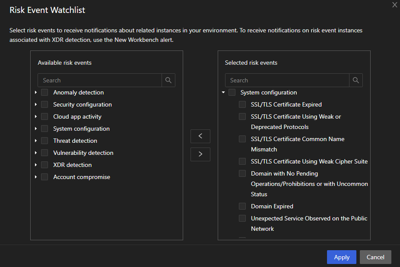Expand the Security configuration category
400x267 pixels.
[x=36, y=104]
